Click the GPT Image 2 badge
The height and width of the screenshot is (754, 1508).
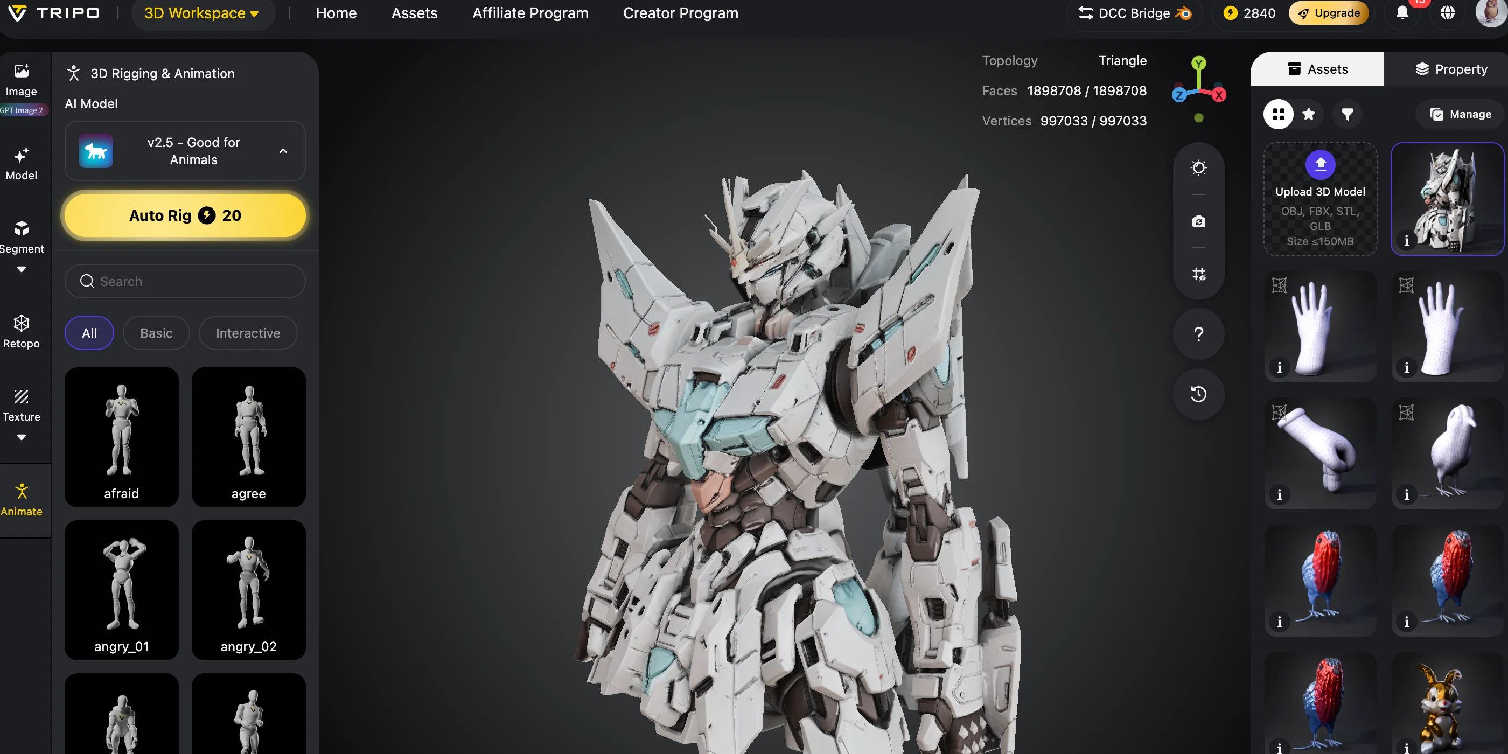22,110
